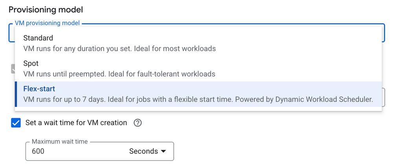Click the 'VM provisioning model' floating label
Screen dimensions: 393x164
(x=47, y=23)
